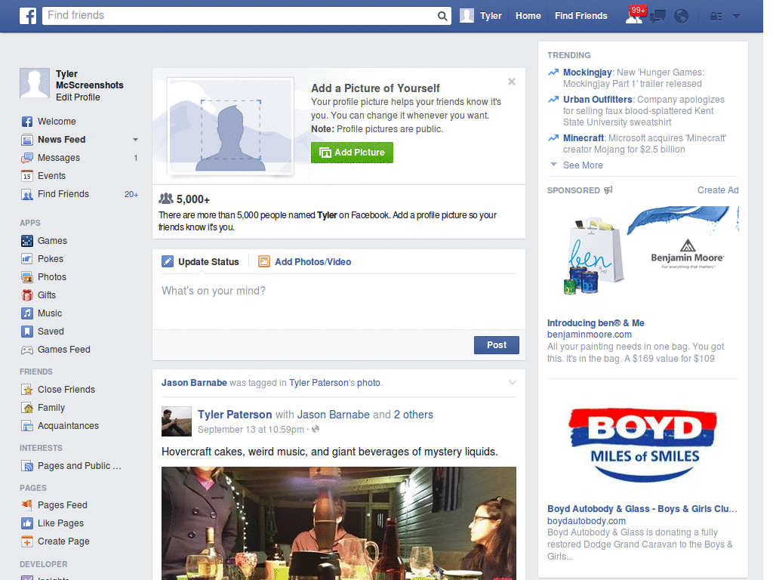Click the sponsored megaphone icon
Viewport: 773px width, 580px height.
[608, 190]
